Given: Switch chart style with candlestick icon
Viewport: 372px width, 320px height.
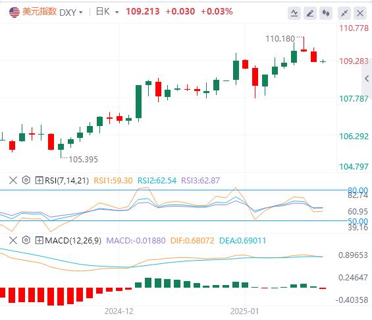Looking at the screenshot, I should 326,13.
